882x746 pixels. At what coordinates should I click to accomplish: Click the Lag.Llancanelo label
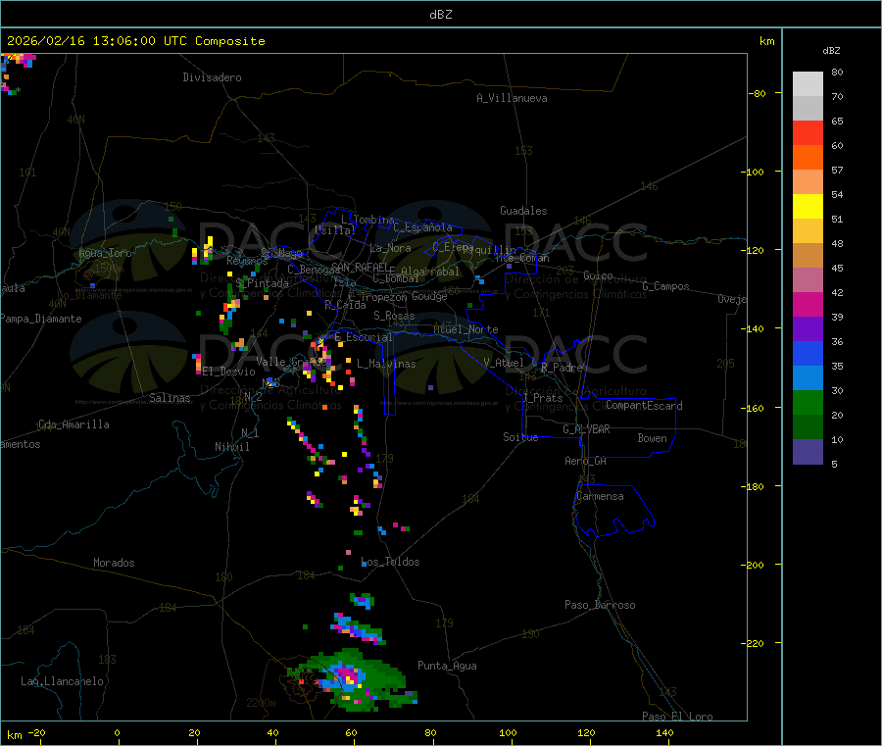[x=63, y=681]
